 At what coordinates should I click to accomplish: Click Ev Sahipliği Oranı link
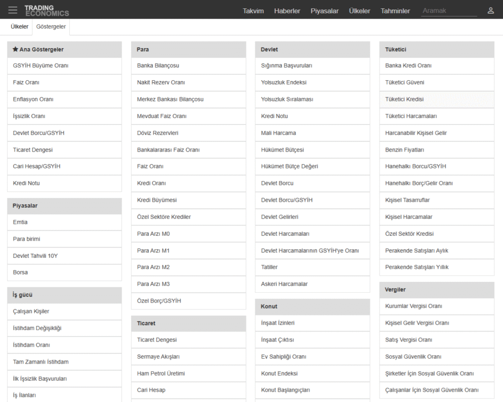coord(283,357)
